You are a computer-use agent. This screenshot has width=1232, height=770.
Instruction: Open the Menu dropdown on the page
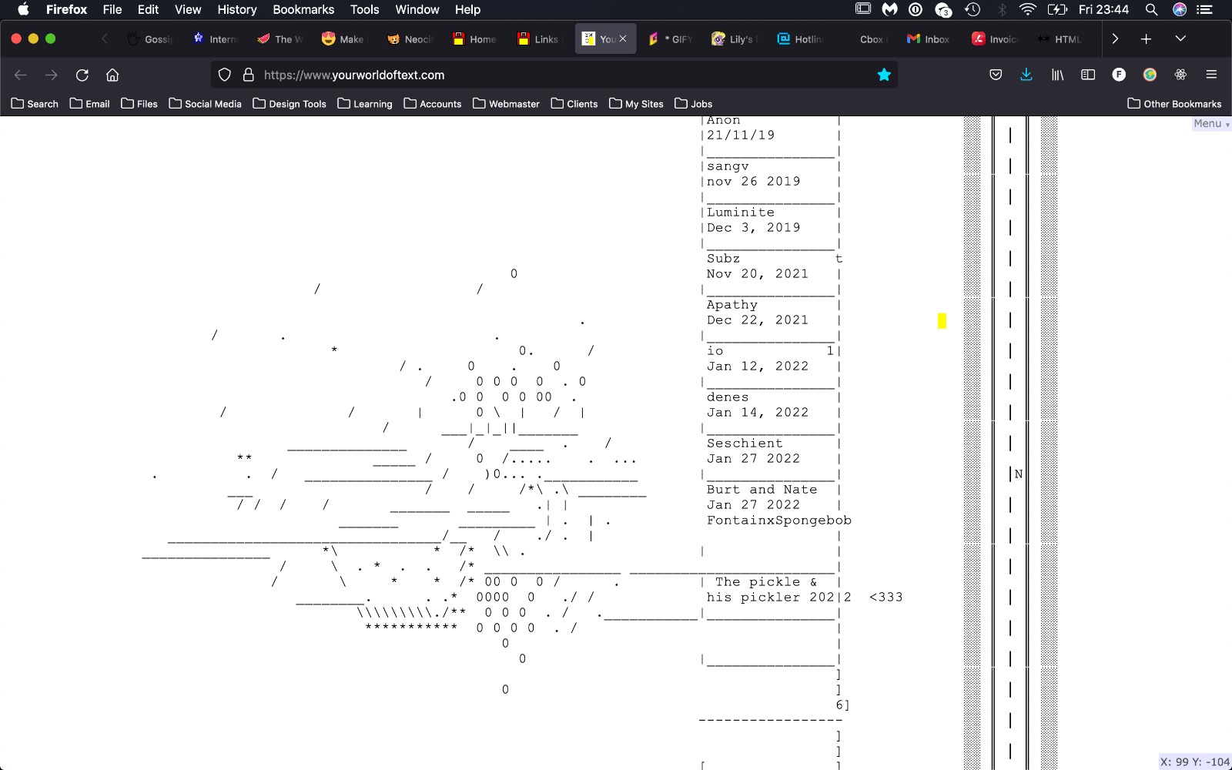[x=1211, y=124]
